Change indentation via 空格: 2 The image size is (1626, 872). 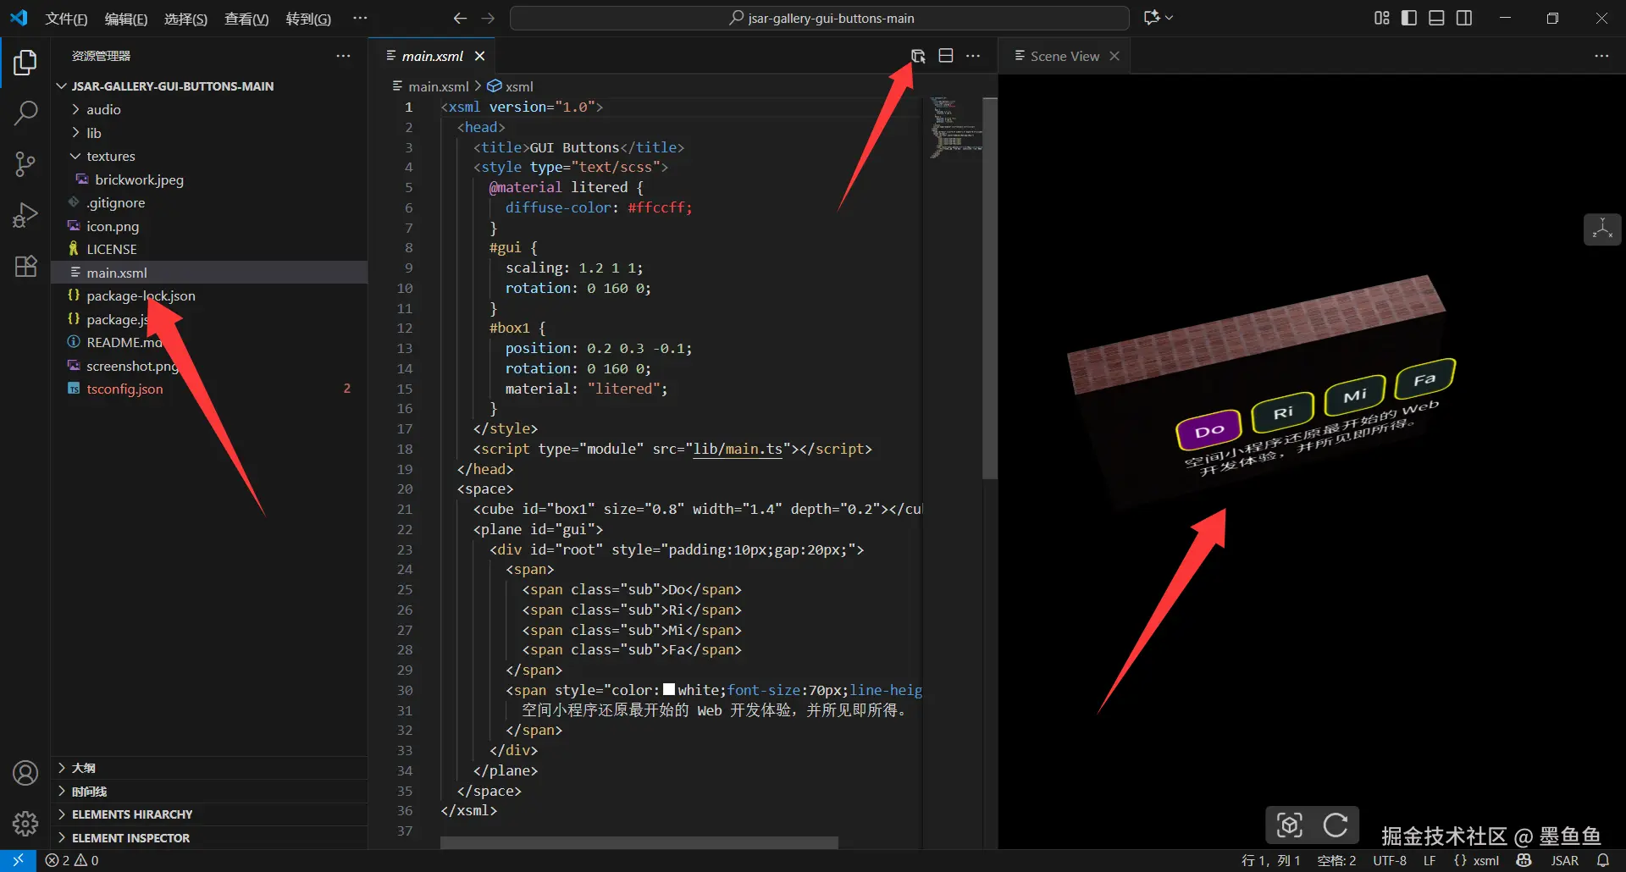[1336, 860]
